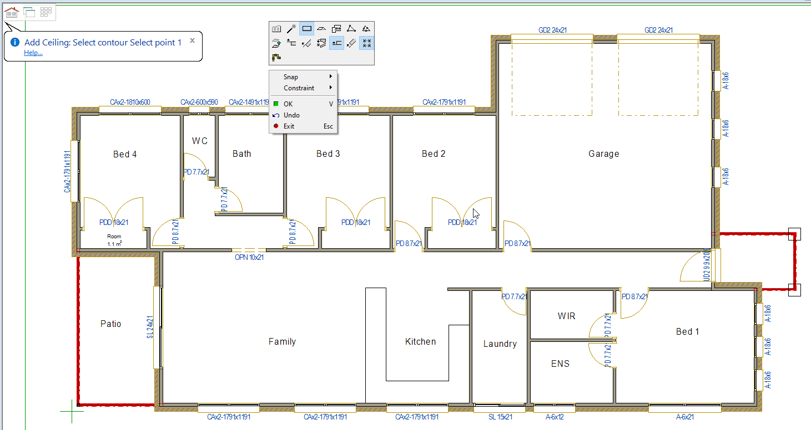Image resolution: width=811 pixels, height=430 pixels.
Task: Click the rectangle contour tool
Action: tap(306, 29)
